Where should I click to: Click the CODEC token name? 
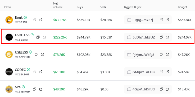pos(20,70)
